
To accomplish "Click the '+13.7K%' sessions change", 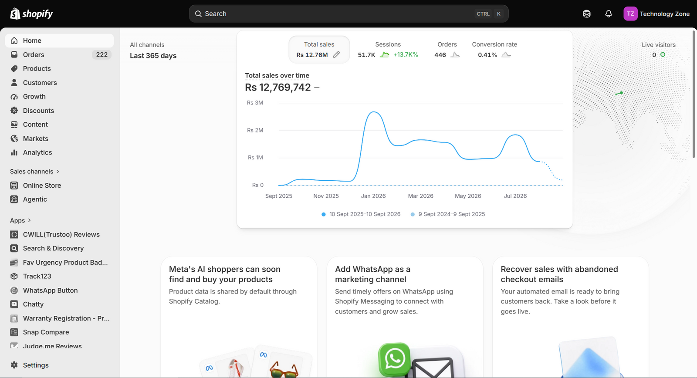I will pos(406,55).
